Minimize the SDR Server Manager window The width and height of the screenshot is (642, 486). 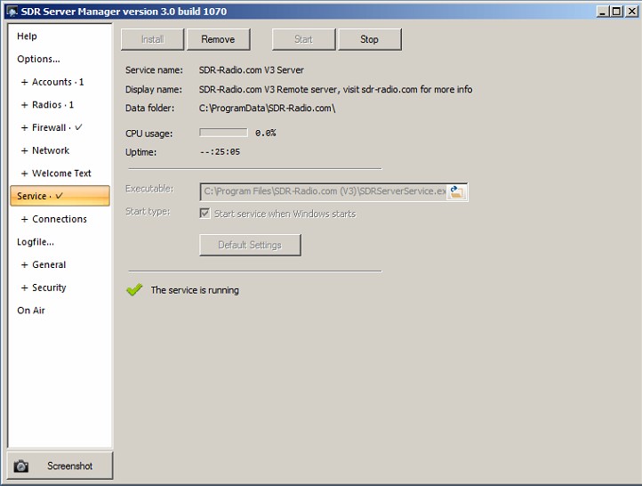click(602, 11)
